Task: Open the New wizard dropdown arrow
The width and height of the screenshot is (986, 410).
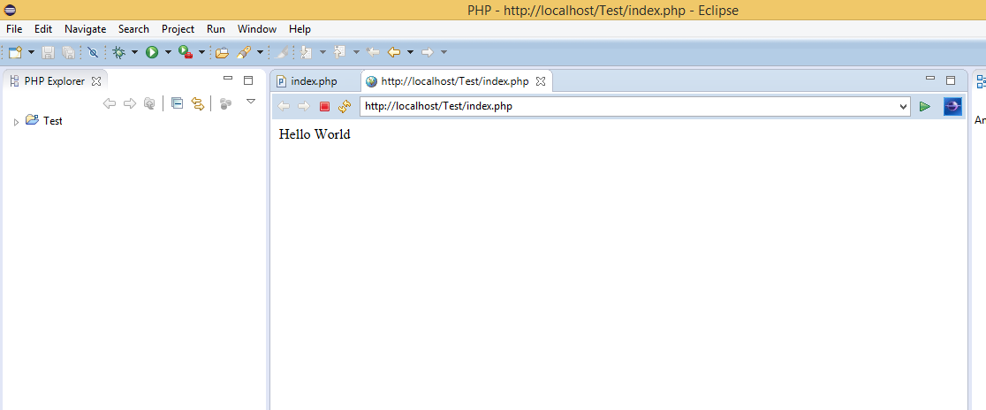Action: [31, 53]
